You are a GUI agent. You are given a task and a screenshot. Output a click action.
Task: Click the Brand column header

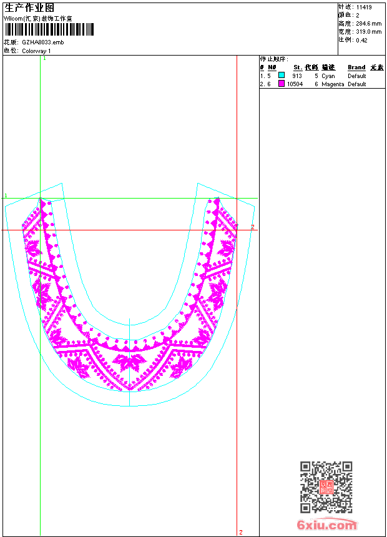(356, 67)
